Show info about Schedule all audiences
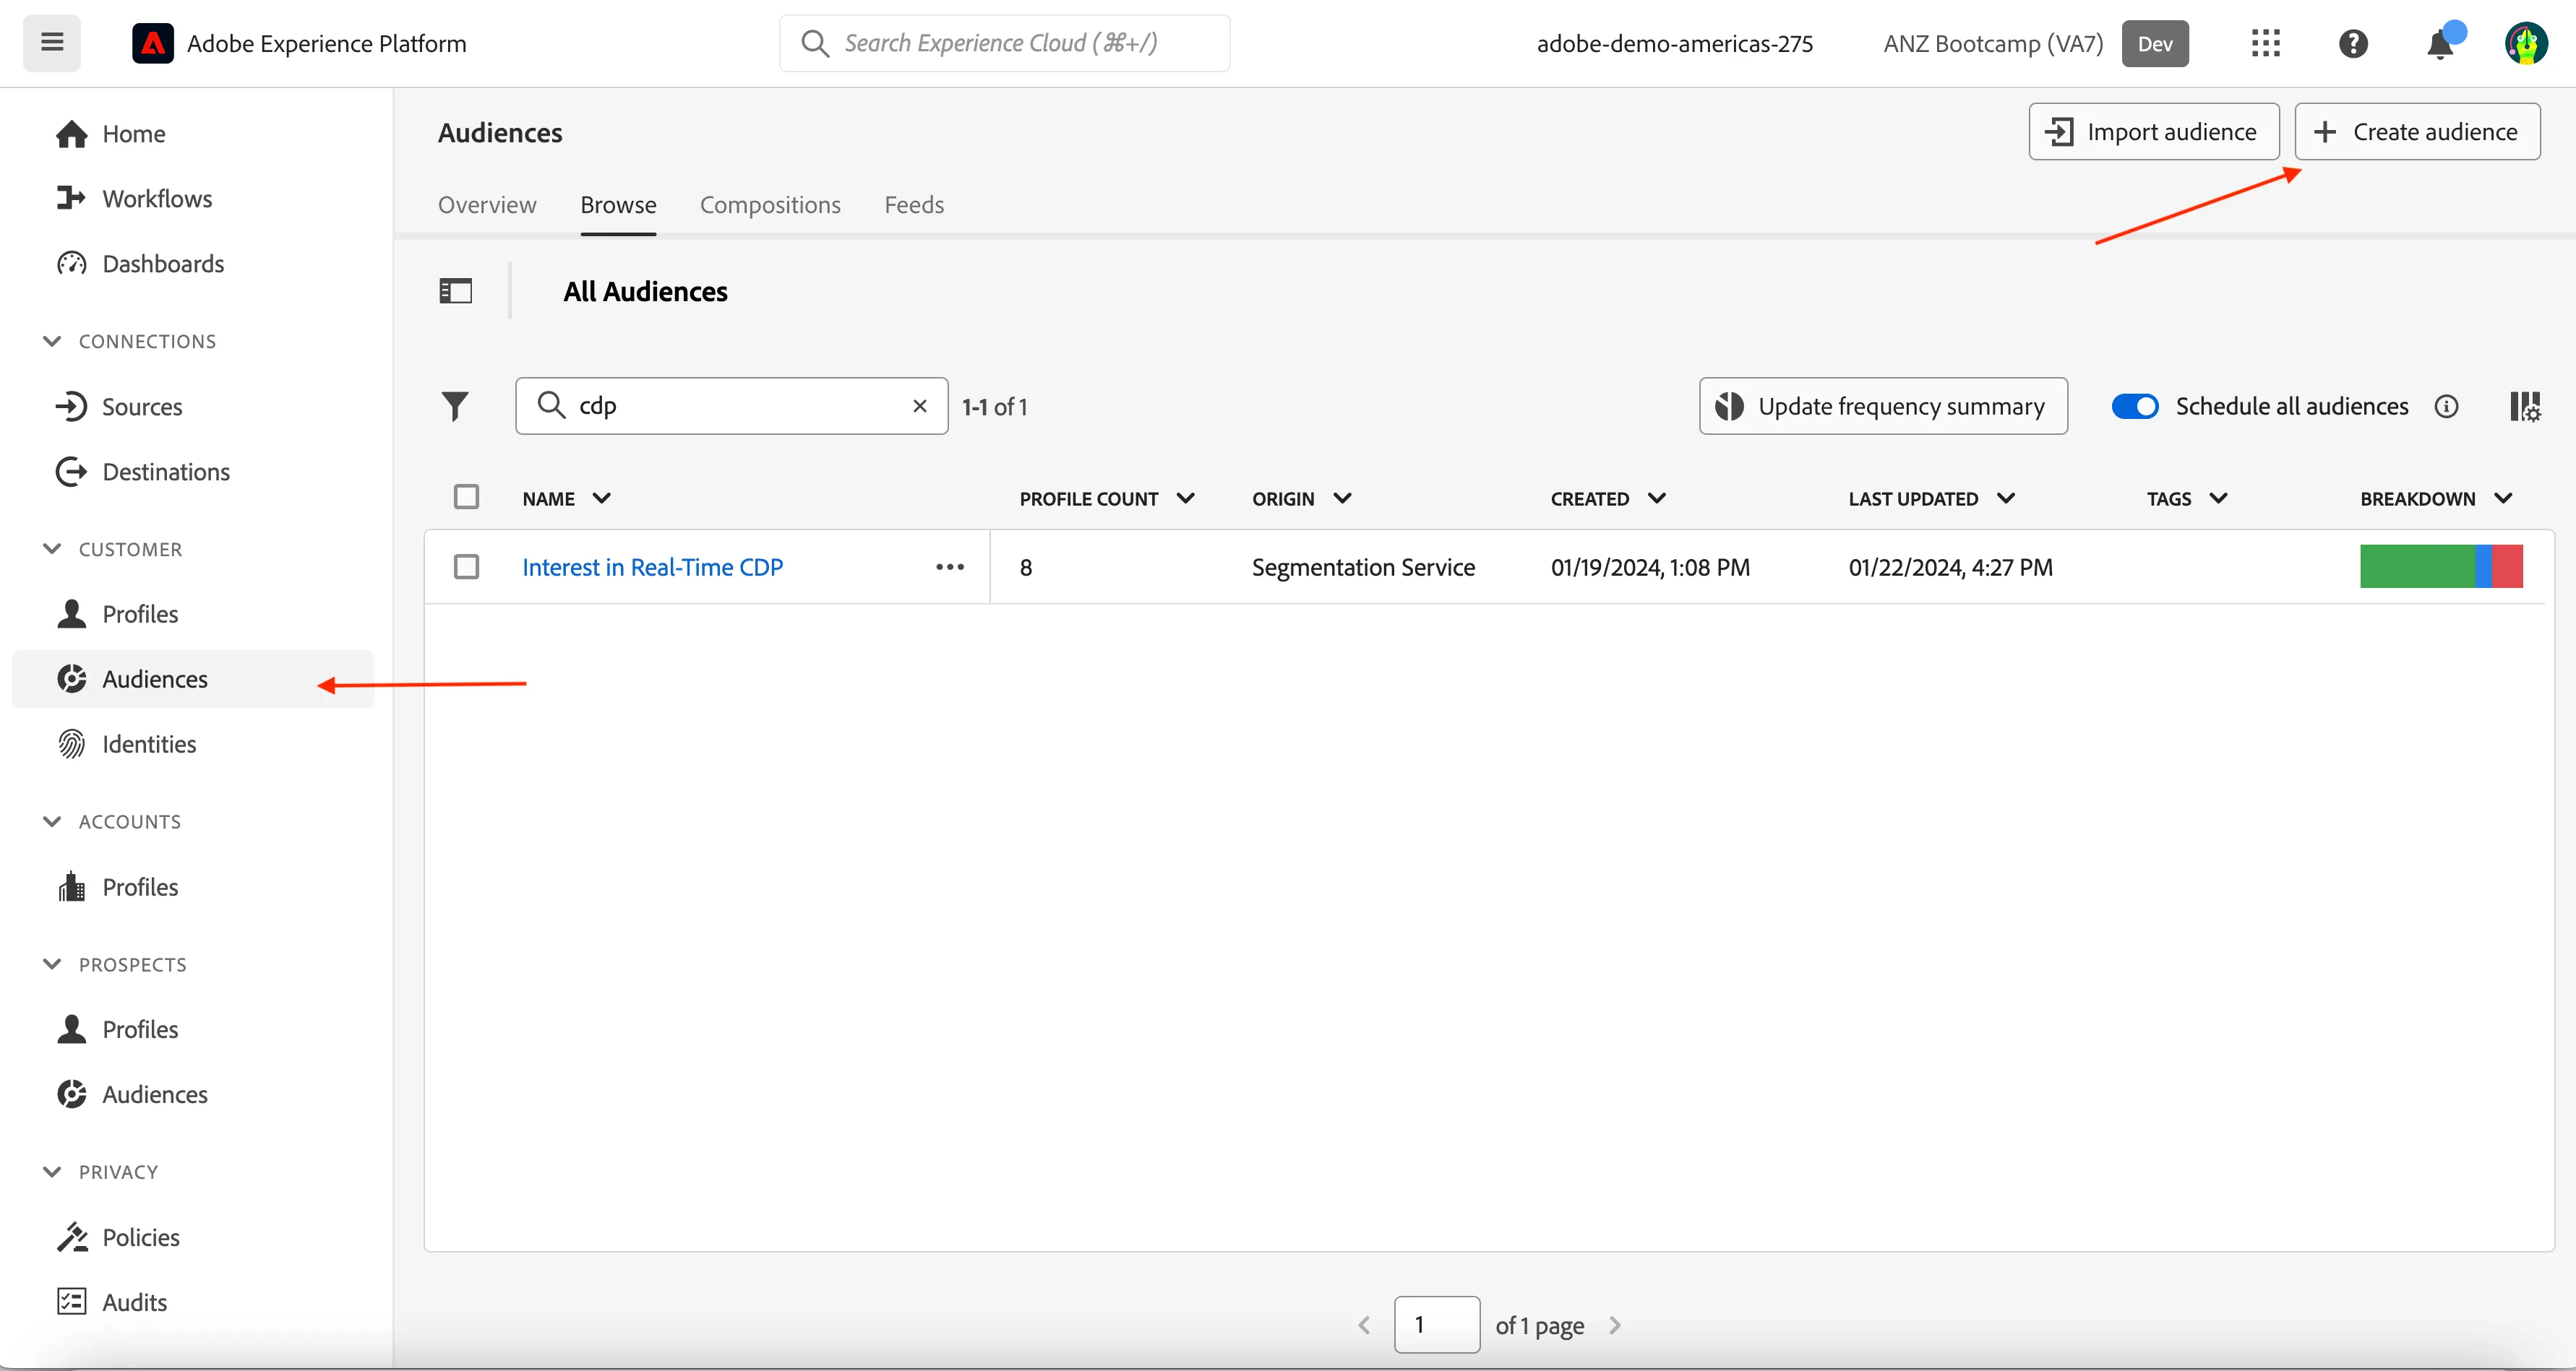2576x1371 pixels. (2446, 406)
